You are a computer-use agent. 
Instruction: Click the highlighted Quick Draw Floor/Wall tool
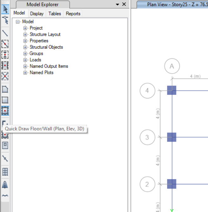(5, 111)
